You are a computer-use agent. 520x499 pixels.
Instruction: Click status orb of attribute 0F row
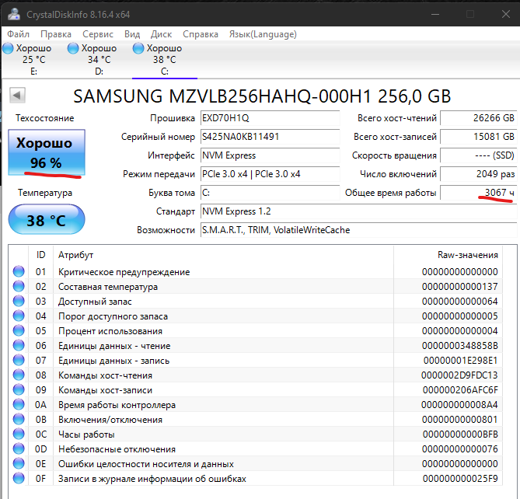19,479
